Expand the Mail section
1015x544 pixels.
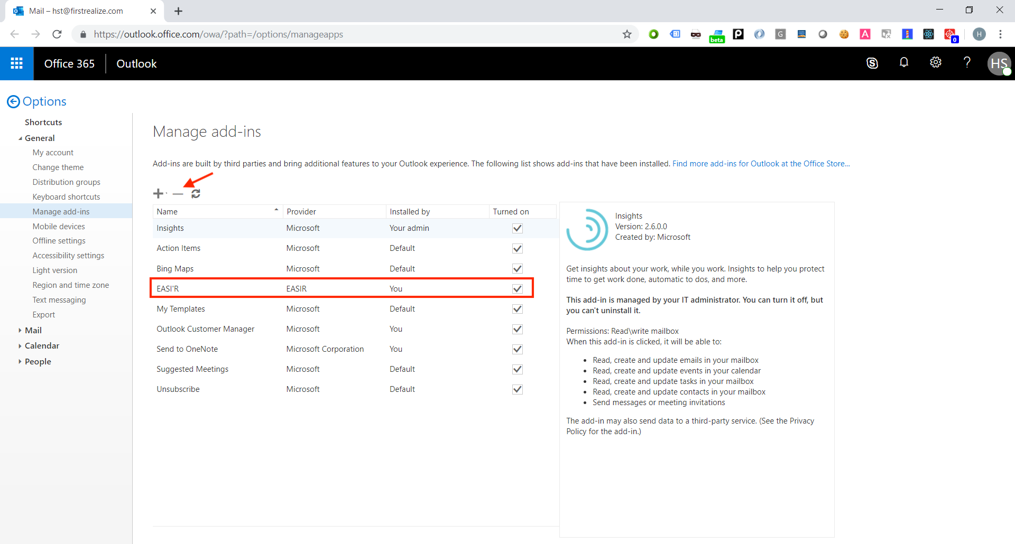coord(20,331)
